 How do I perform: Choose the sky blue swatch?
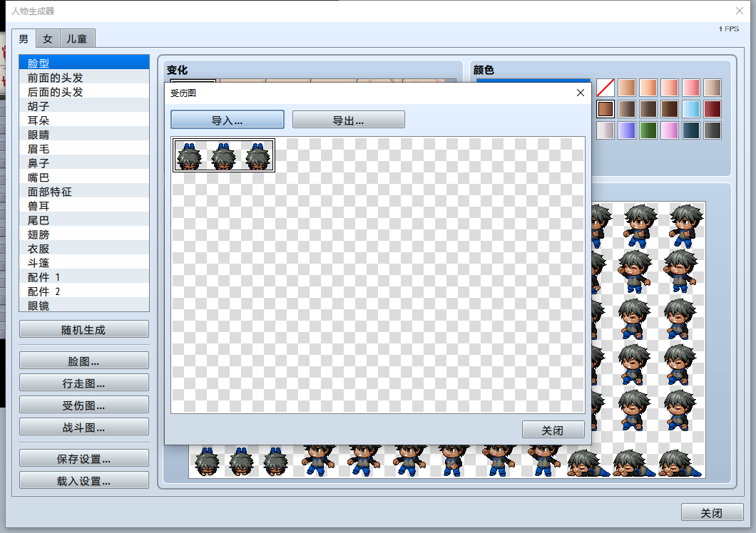point(691,109)
